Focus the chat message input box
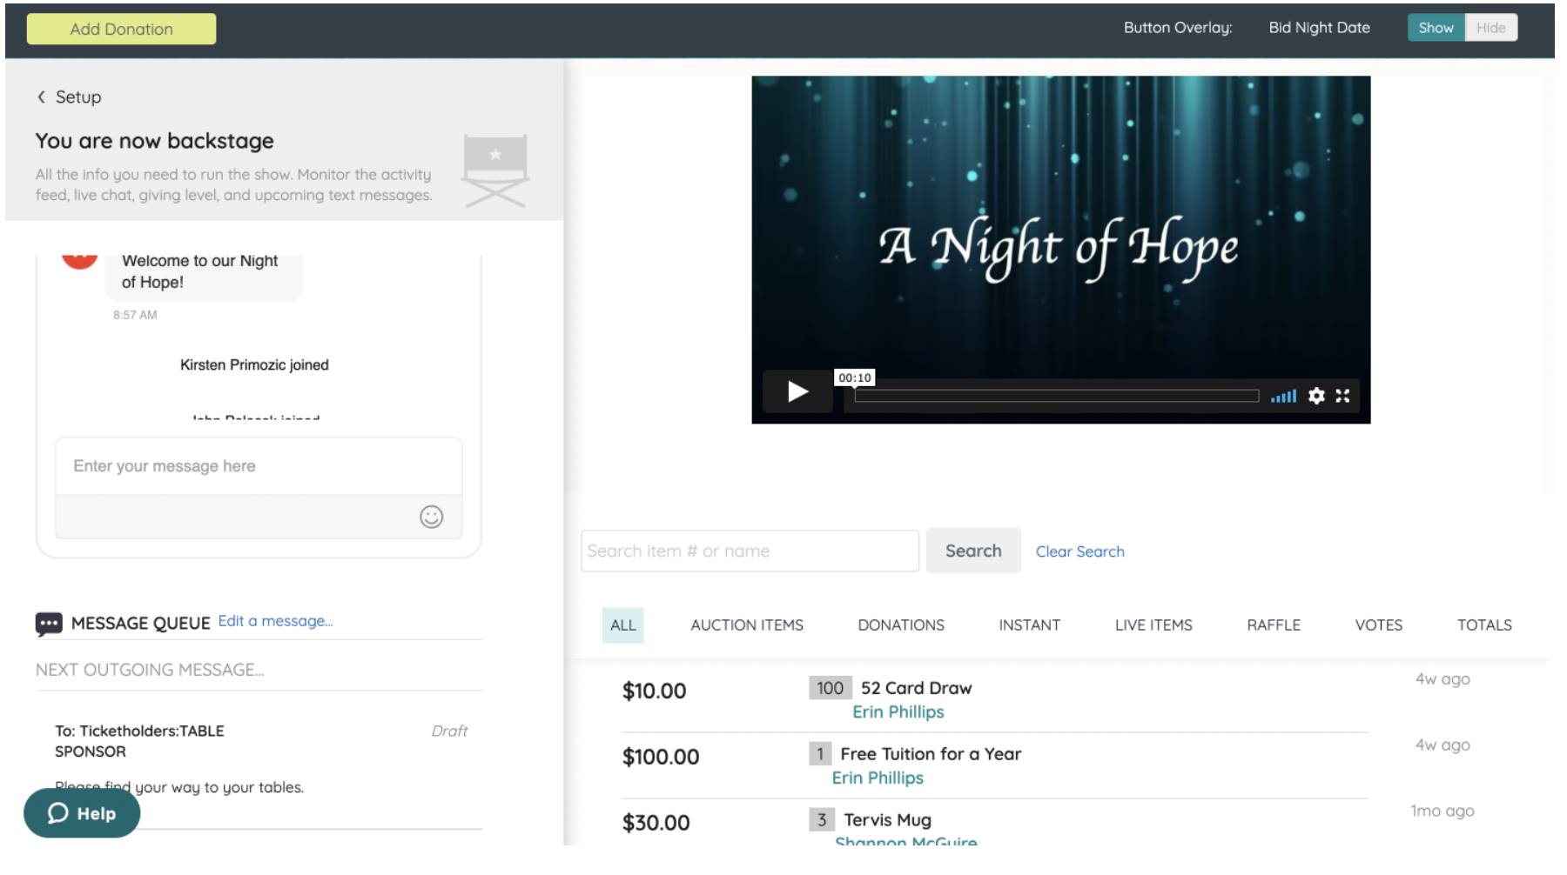The image size is (1567, 875). click(x=259, y=466)
